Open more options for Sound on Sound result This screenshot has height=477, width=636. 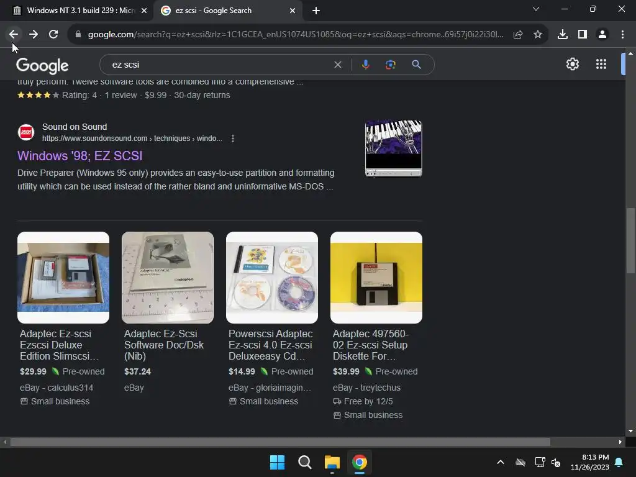(x=232, y=139)
